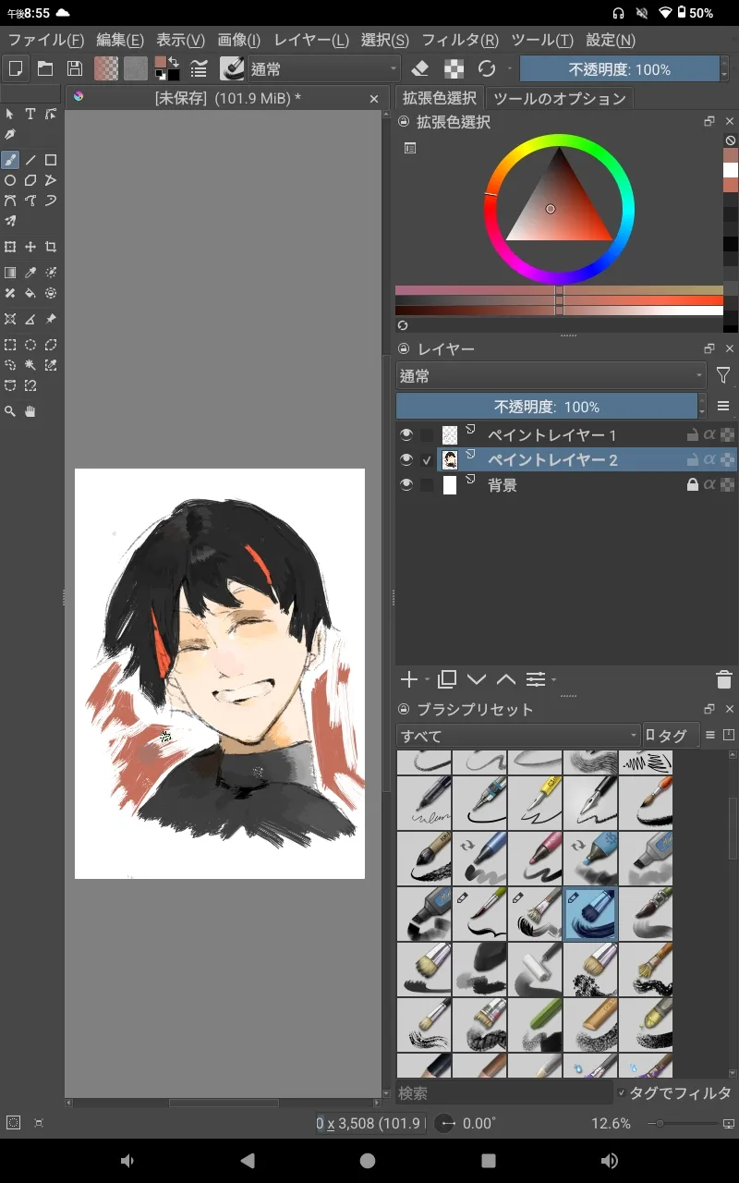
Task: Save the document using floppy icon
Action: (x=75, y=68)
